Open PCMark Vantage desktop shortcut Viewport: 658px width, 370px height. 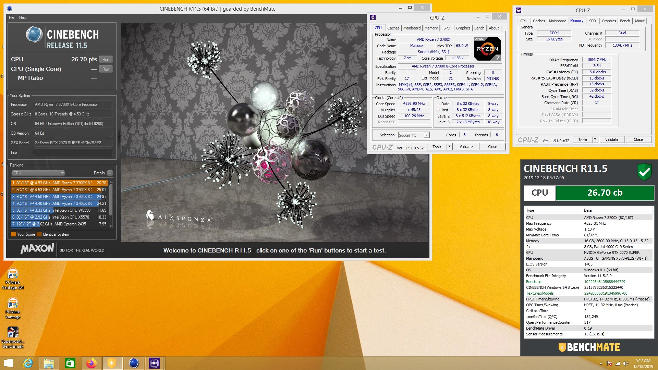[x=13, y=308]
